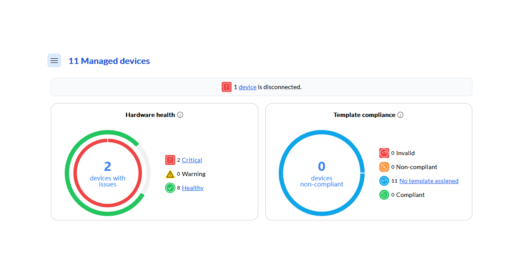This screenshot has width=521, height=273.
Task: Open the Critical devices link
Action: 192,160
